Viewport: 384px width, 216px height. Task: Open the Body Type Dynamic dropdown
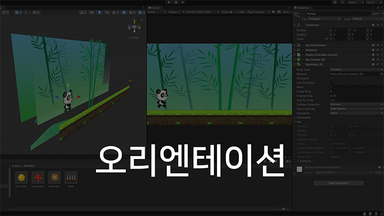click(356, 69)
